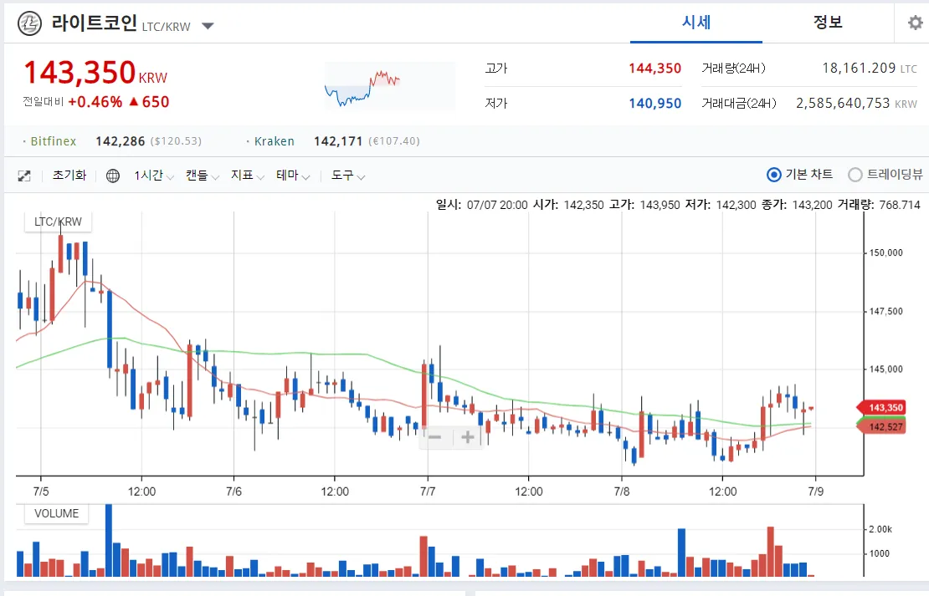Click the fullscreen expand chart icon
This screenshot has width=929, height=596.
(24, 176)
